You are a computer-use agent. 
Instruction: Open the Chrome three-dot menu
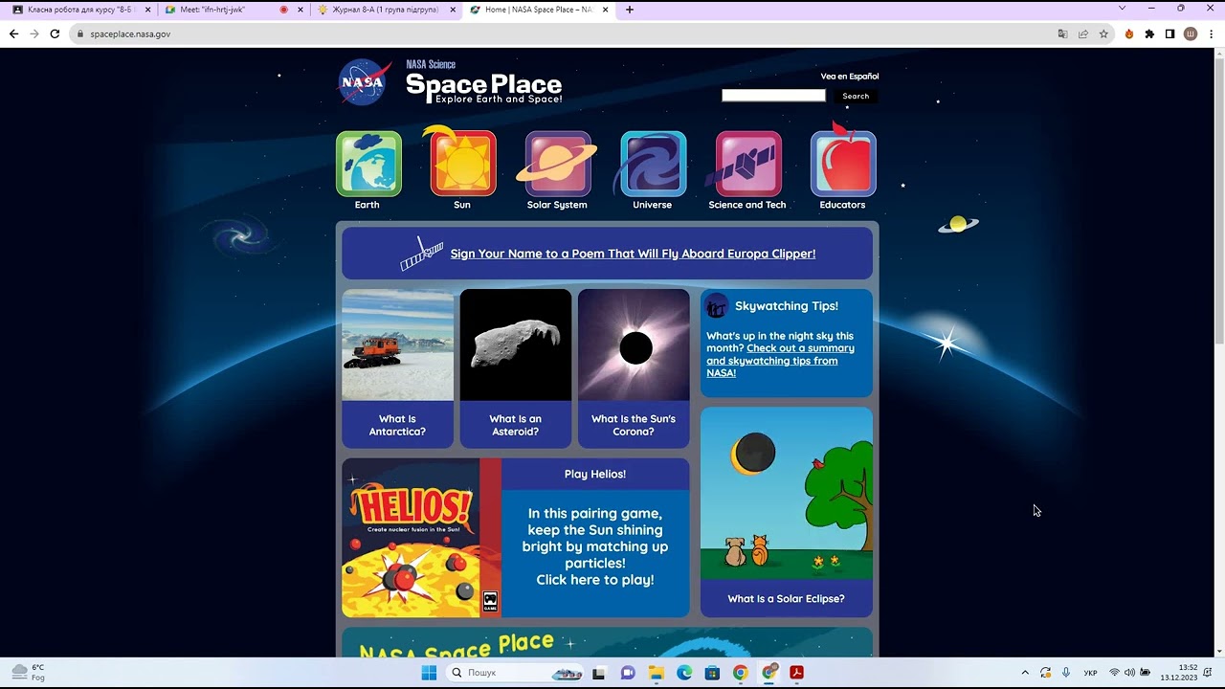[1211, 33]
